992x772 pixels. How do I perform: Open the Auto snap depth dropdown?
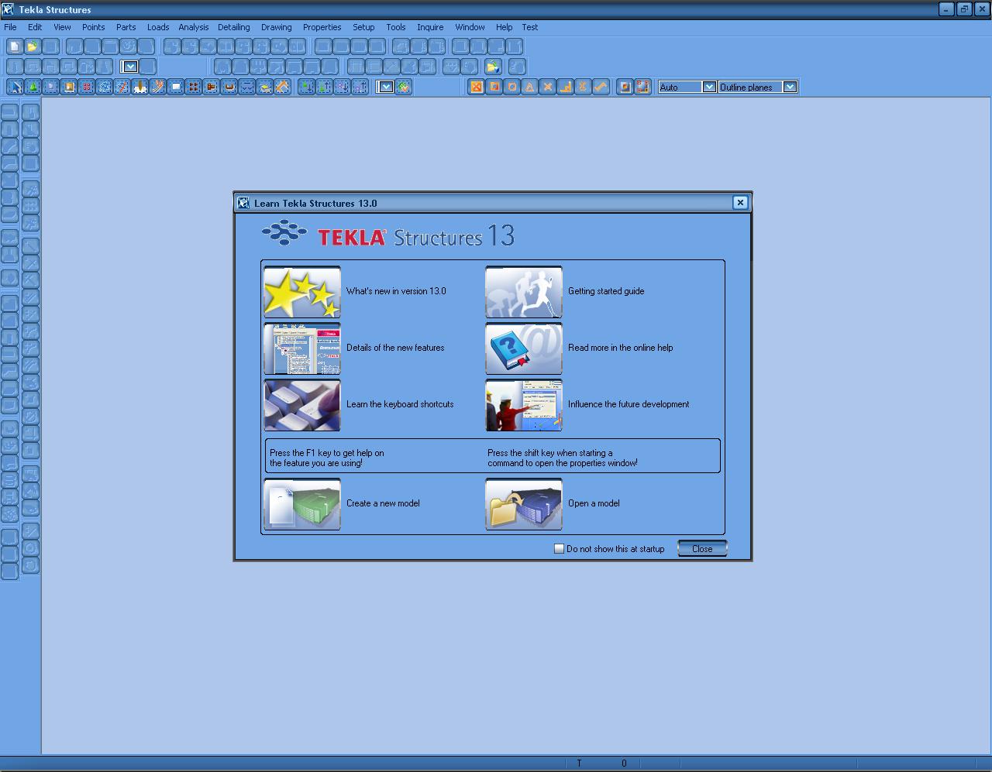coord(708,87)
